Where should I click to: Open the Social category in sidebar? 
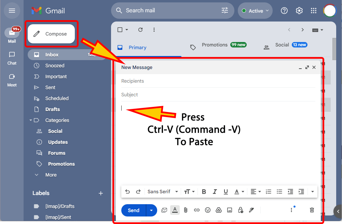click(55, 131)
